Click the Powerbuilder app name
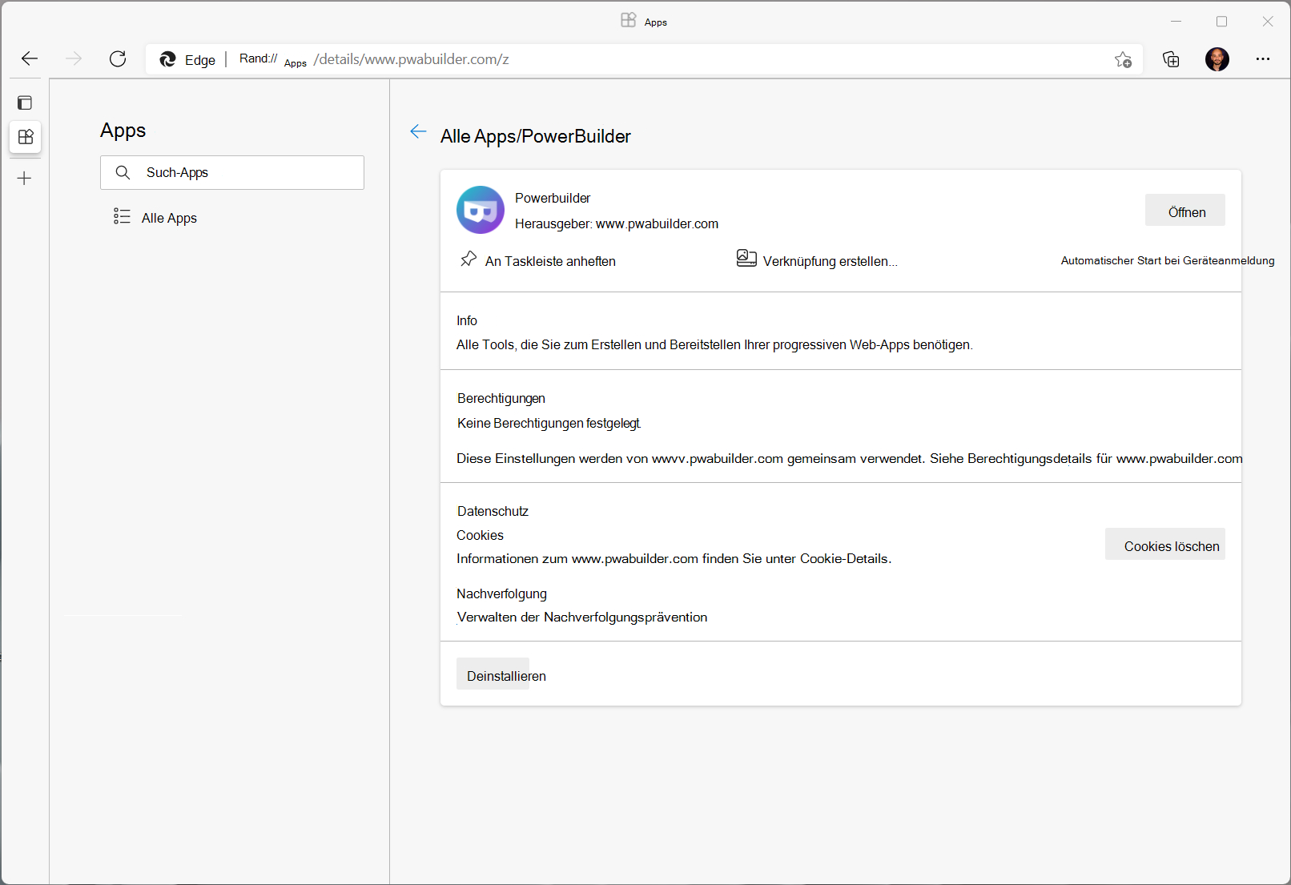The width and height of the screenshot is (1291, 885). pos(553,198)
